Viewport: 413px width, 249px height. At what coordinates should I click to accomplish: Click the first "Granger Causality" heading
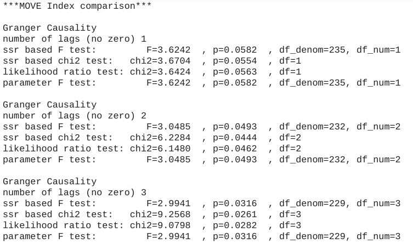49,28
